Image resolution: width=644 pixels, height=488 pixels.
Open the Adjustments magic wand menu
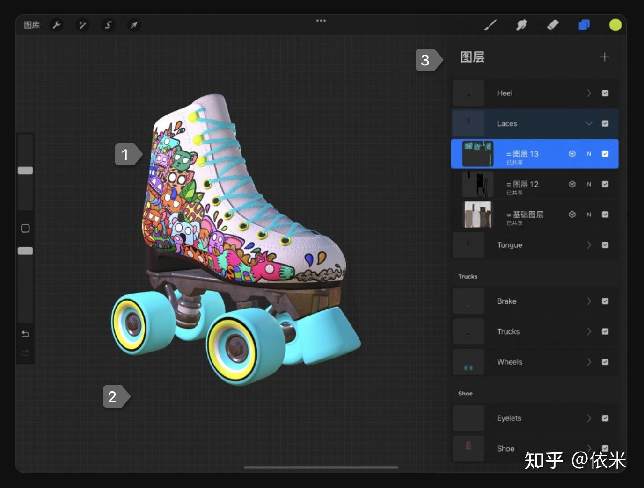point(82,25)
